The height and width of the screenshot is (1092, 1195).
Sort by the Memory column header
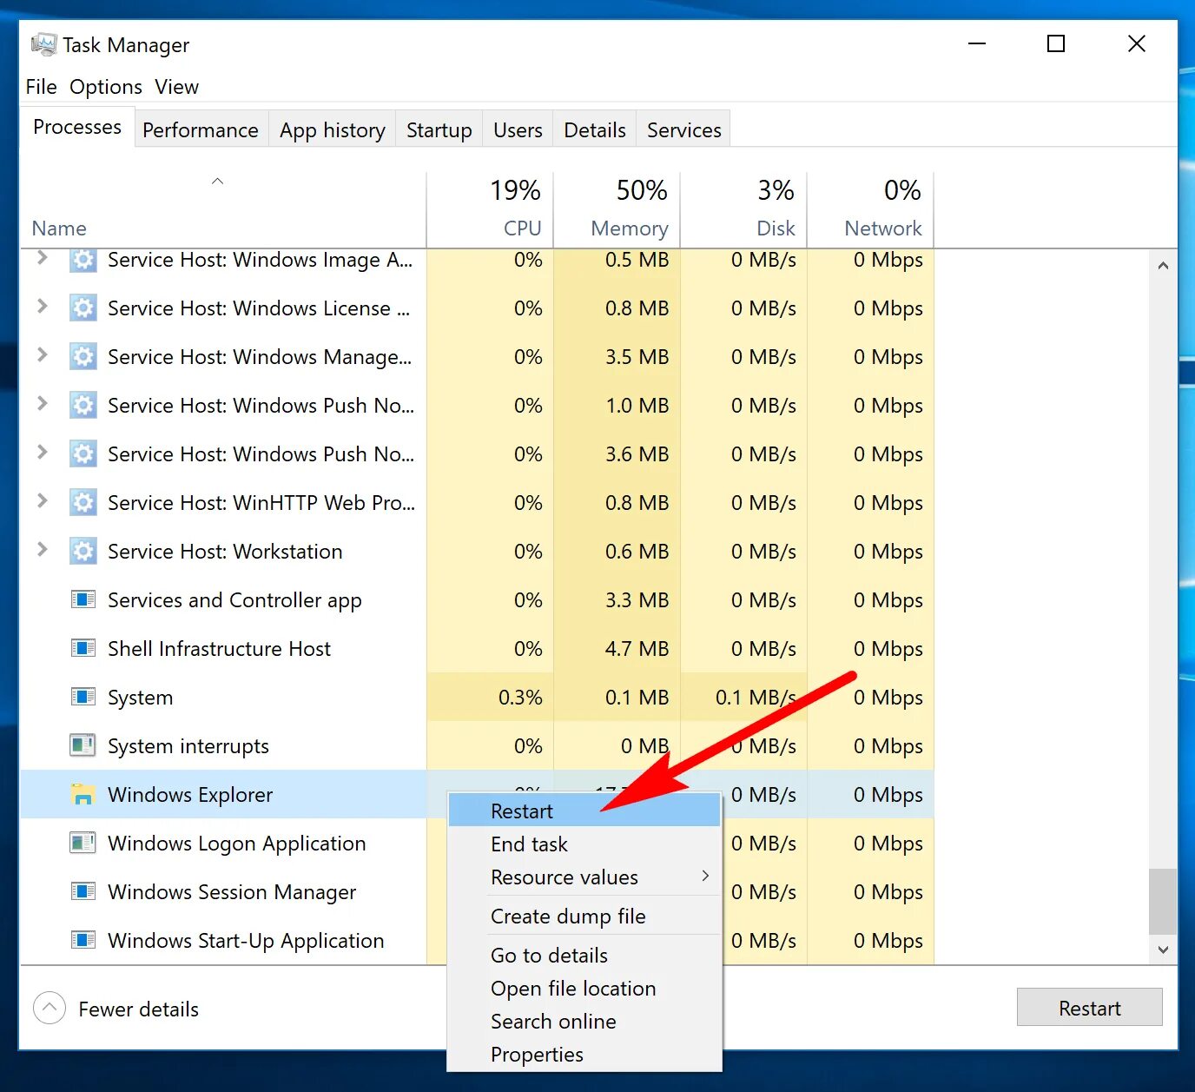pos(617,209)
